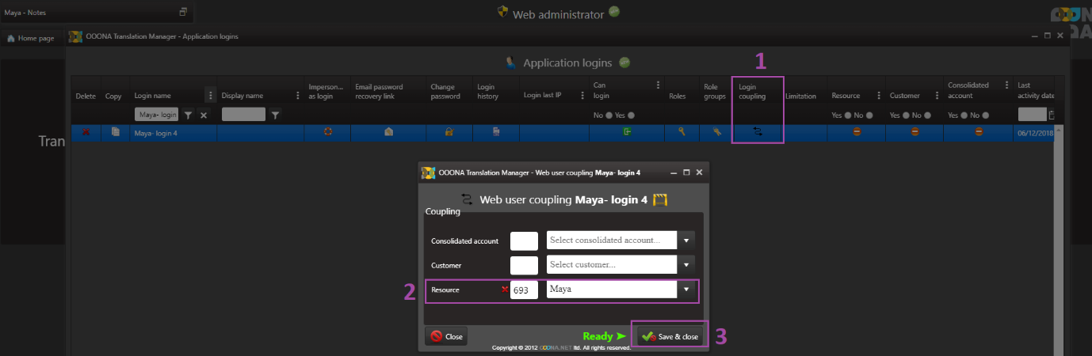The image size is (1092, 356).
Task: Click the login coupling arrows icon
Action: tap(757, 132)
